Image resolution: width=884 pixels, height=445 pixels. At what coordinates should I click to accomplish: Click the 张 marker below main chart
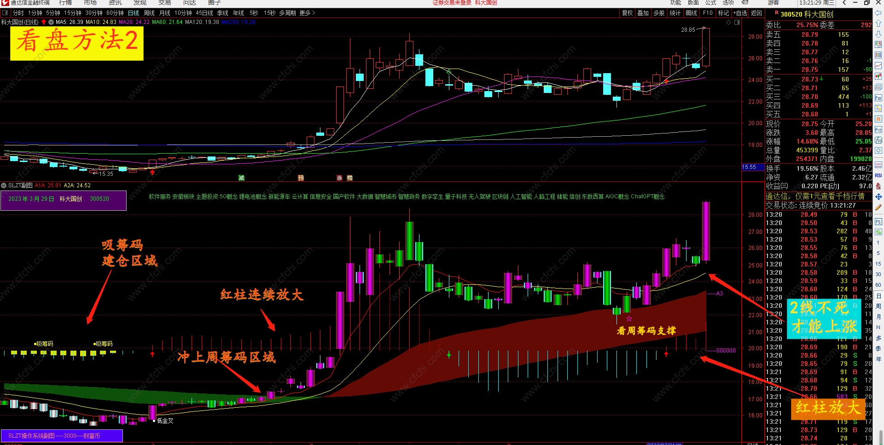coord(339,178)
